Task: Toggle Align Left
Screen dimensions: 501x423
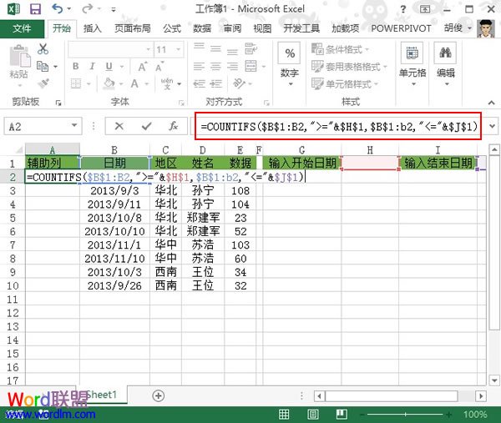Action: click(x=199, y=67)
